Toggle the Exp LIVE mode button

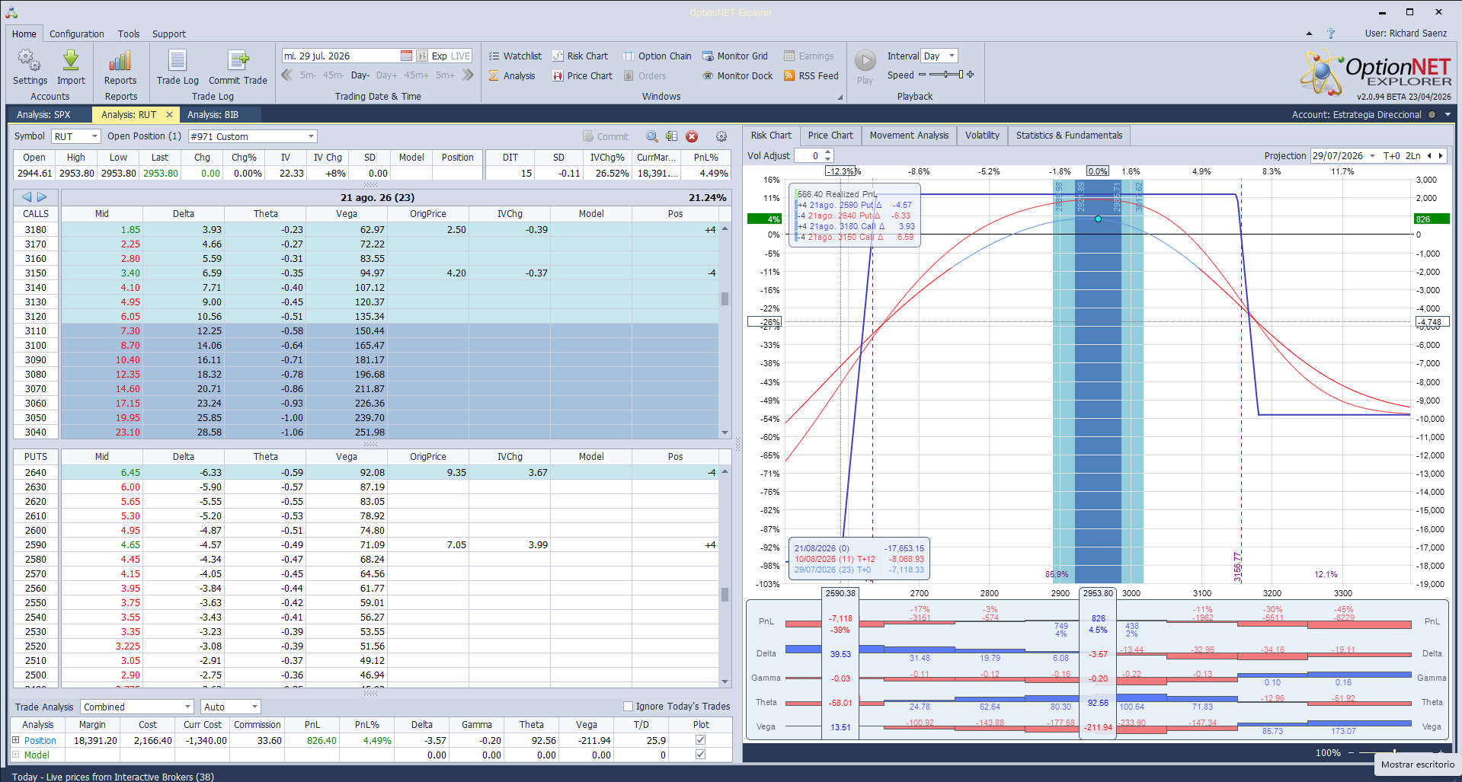coord(450,56)
